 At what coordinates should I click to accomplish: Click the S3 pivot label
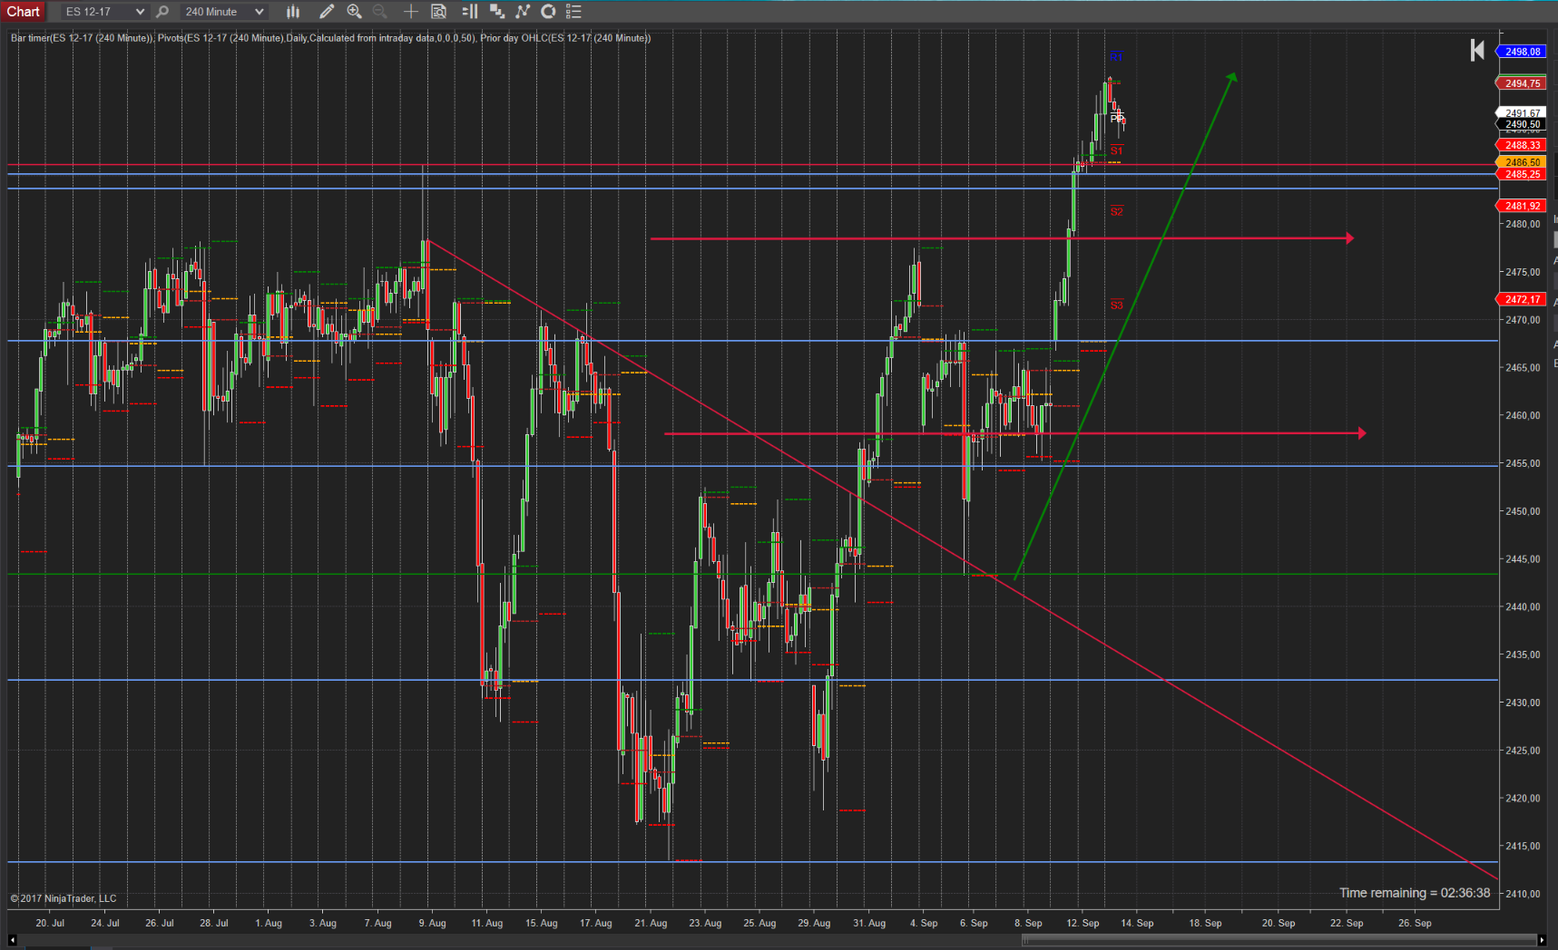(1116, 305)
